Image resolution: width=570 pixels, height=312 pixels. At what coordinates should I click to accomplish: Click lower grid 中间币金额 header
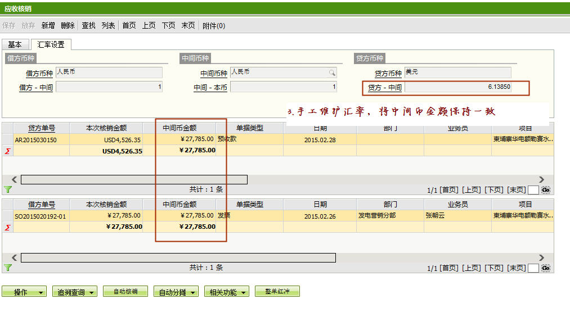pos(179,205)
